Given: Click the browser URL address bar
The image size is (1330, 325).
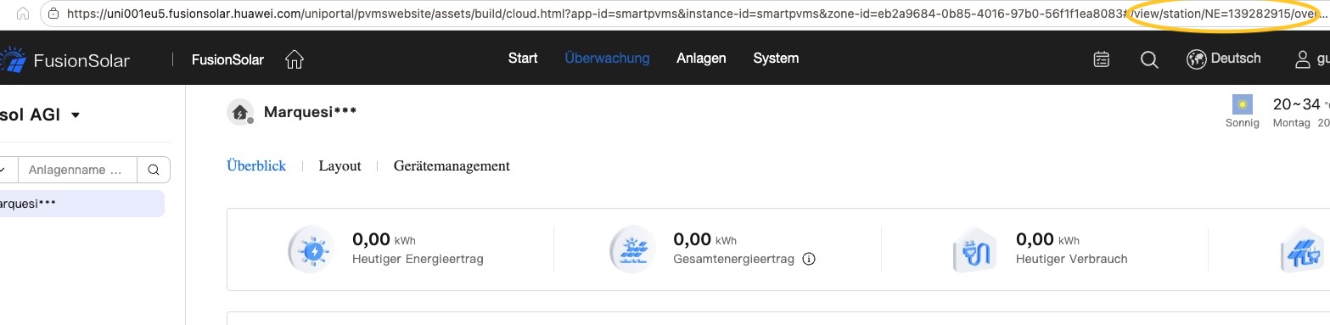Looking at the screenshot, I should click(x=684, y=14).
